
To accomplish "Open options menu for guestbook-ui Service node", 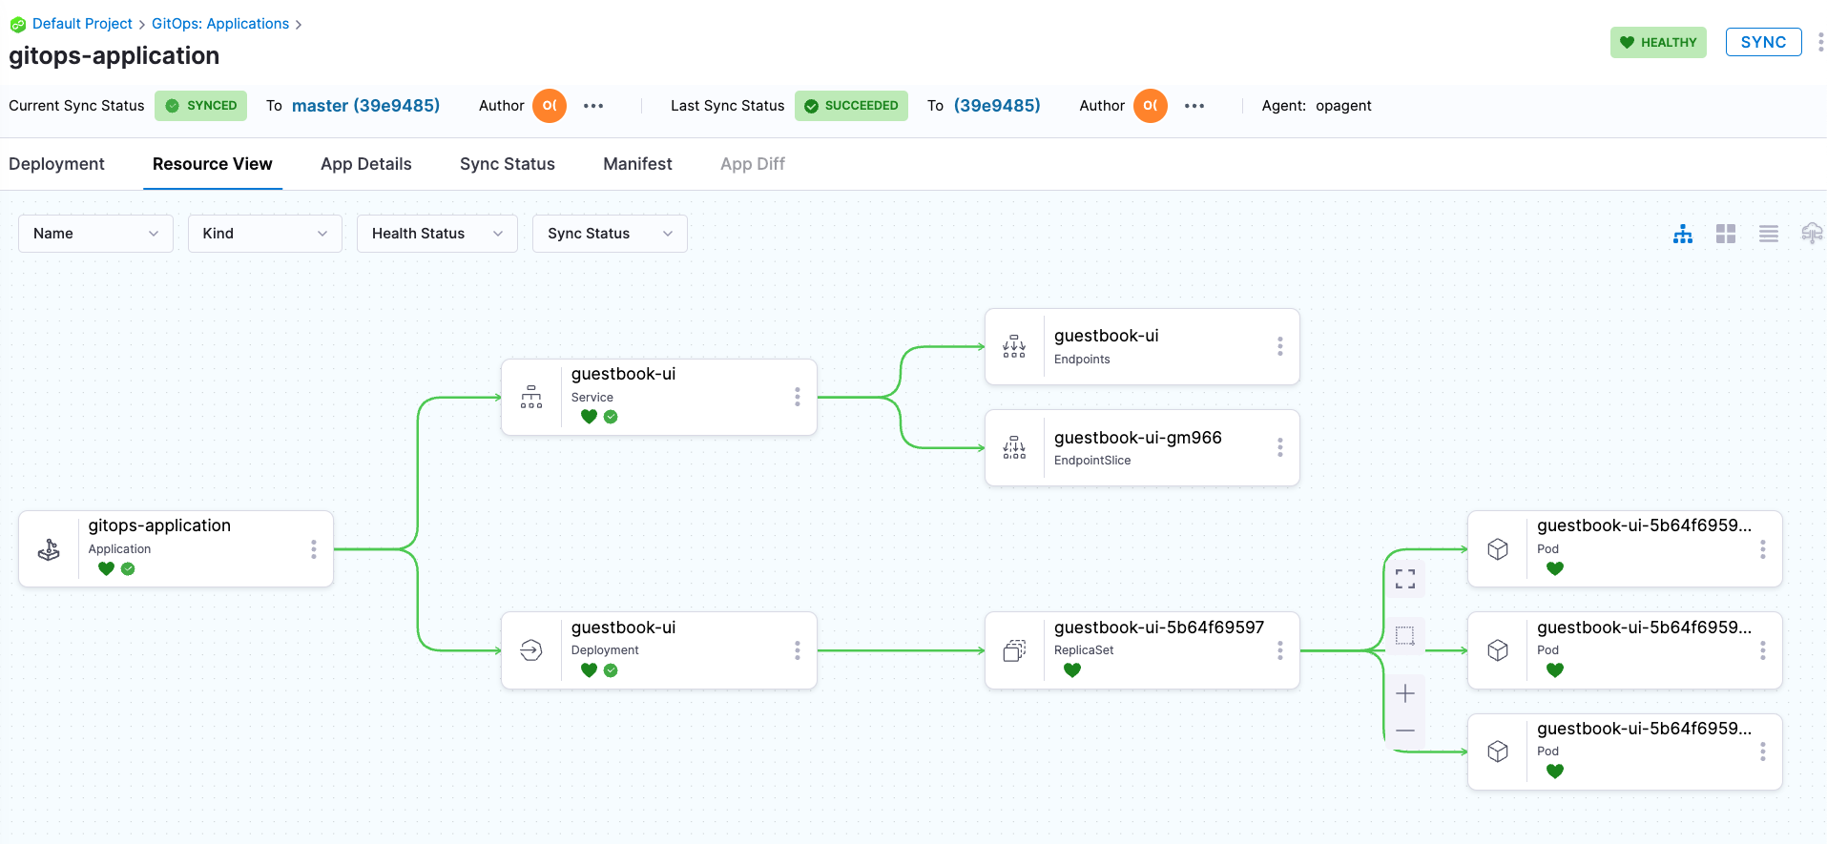I will (x=798, y=397).
